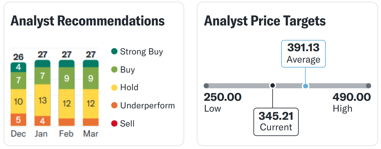This screenshot has height=149, width=381.
Task: Click the Analyst Price Targets heading
Action: [265, 21]
